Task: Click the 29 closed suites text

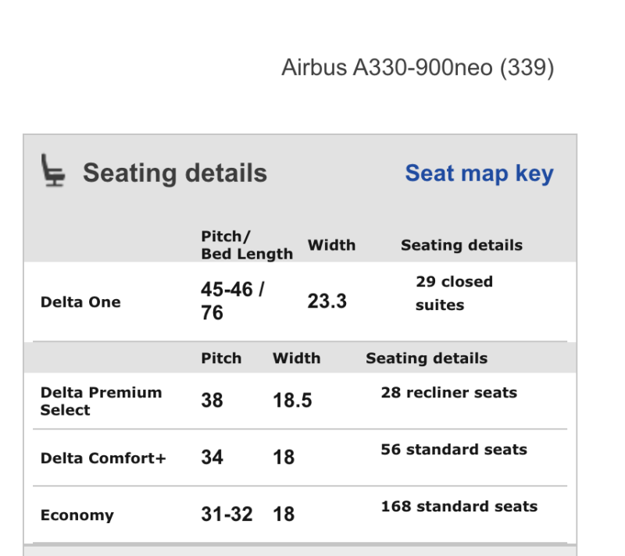Action: (454, 293)
